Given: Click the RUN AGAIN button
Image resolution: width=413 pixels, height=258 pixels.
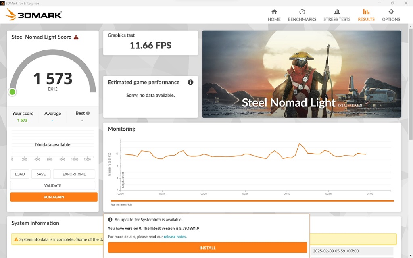Looking at the screenshot, I should pos(54,197).
